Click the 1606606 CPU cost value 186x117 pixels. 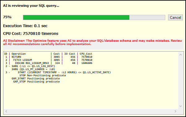tap(87, 63)
